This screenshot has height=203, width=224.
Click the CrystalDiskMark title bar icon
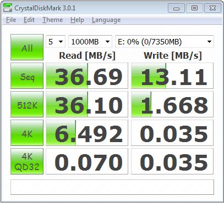8,8
